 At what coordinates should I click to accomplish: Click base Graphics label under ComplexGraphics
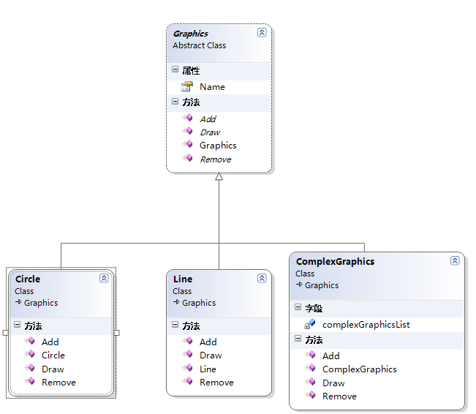322,285
